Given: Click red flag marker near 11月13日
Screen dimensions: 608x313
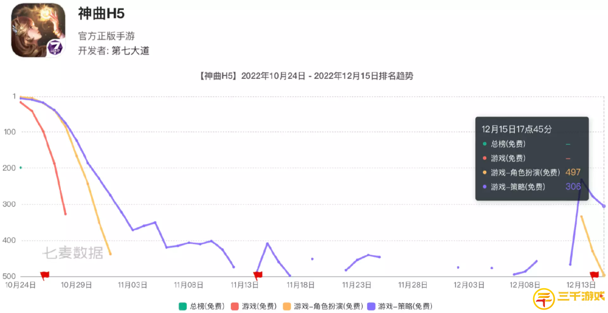Looking at the screenshot, I should click(258, 275).
